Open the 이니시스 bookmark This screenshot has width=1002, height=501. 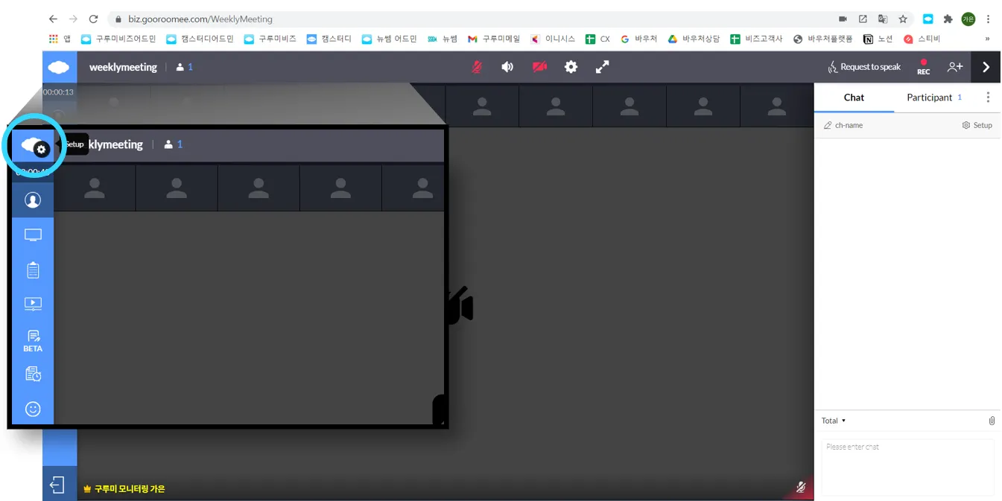coord(553,39)
